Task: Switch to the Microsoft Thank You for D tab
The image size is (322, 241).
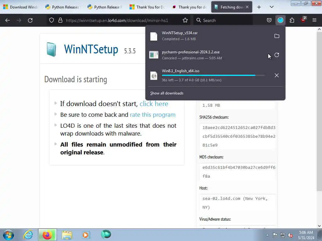Action: pos(147,7)
